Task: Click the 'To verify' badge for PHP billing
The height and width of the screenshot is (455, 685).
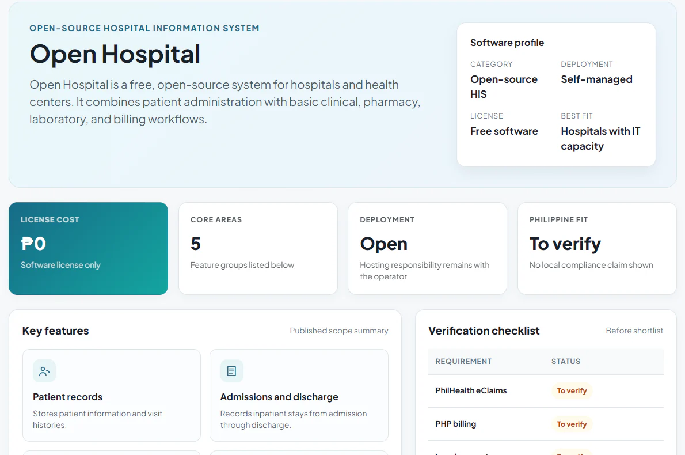Action: 572,424
